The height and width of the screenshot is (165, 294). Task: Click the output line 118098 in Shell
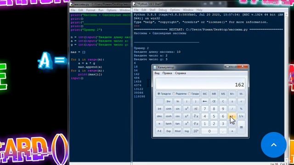tap(139, 97)
